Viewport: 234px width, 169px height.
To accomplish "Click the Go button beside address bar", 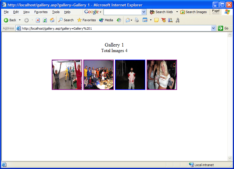I will pyautogui.click(x=223, y=28).
